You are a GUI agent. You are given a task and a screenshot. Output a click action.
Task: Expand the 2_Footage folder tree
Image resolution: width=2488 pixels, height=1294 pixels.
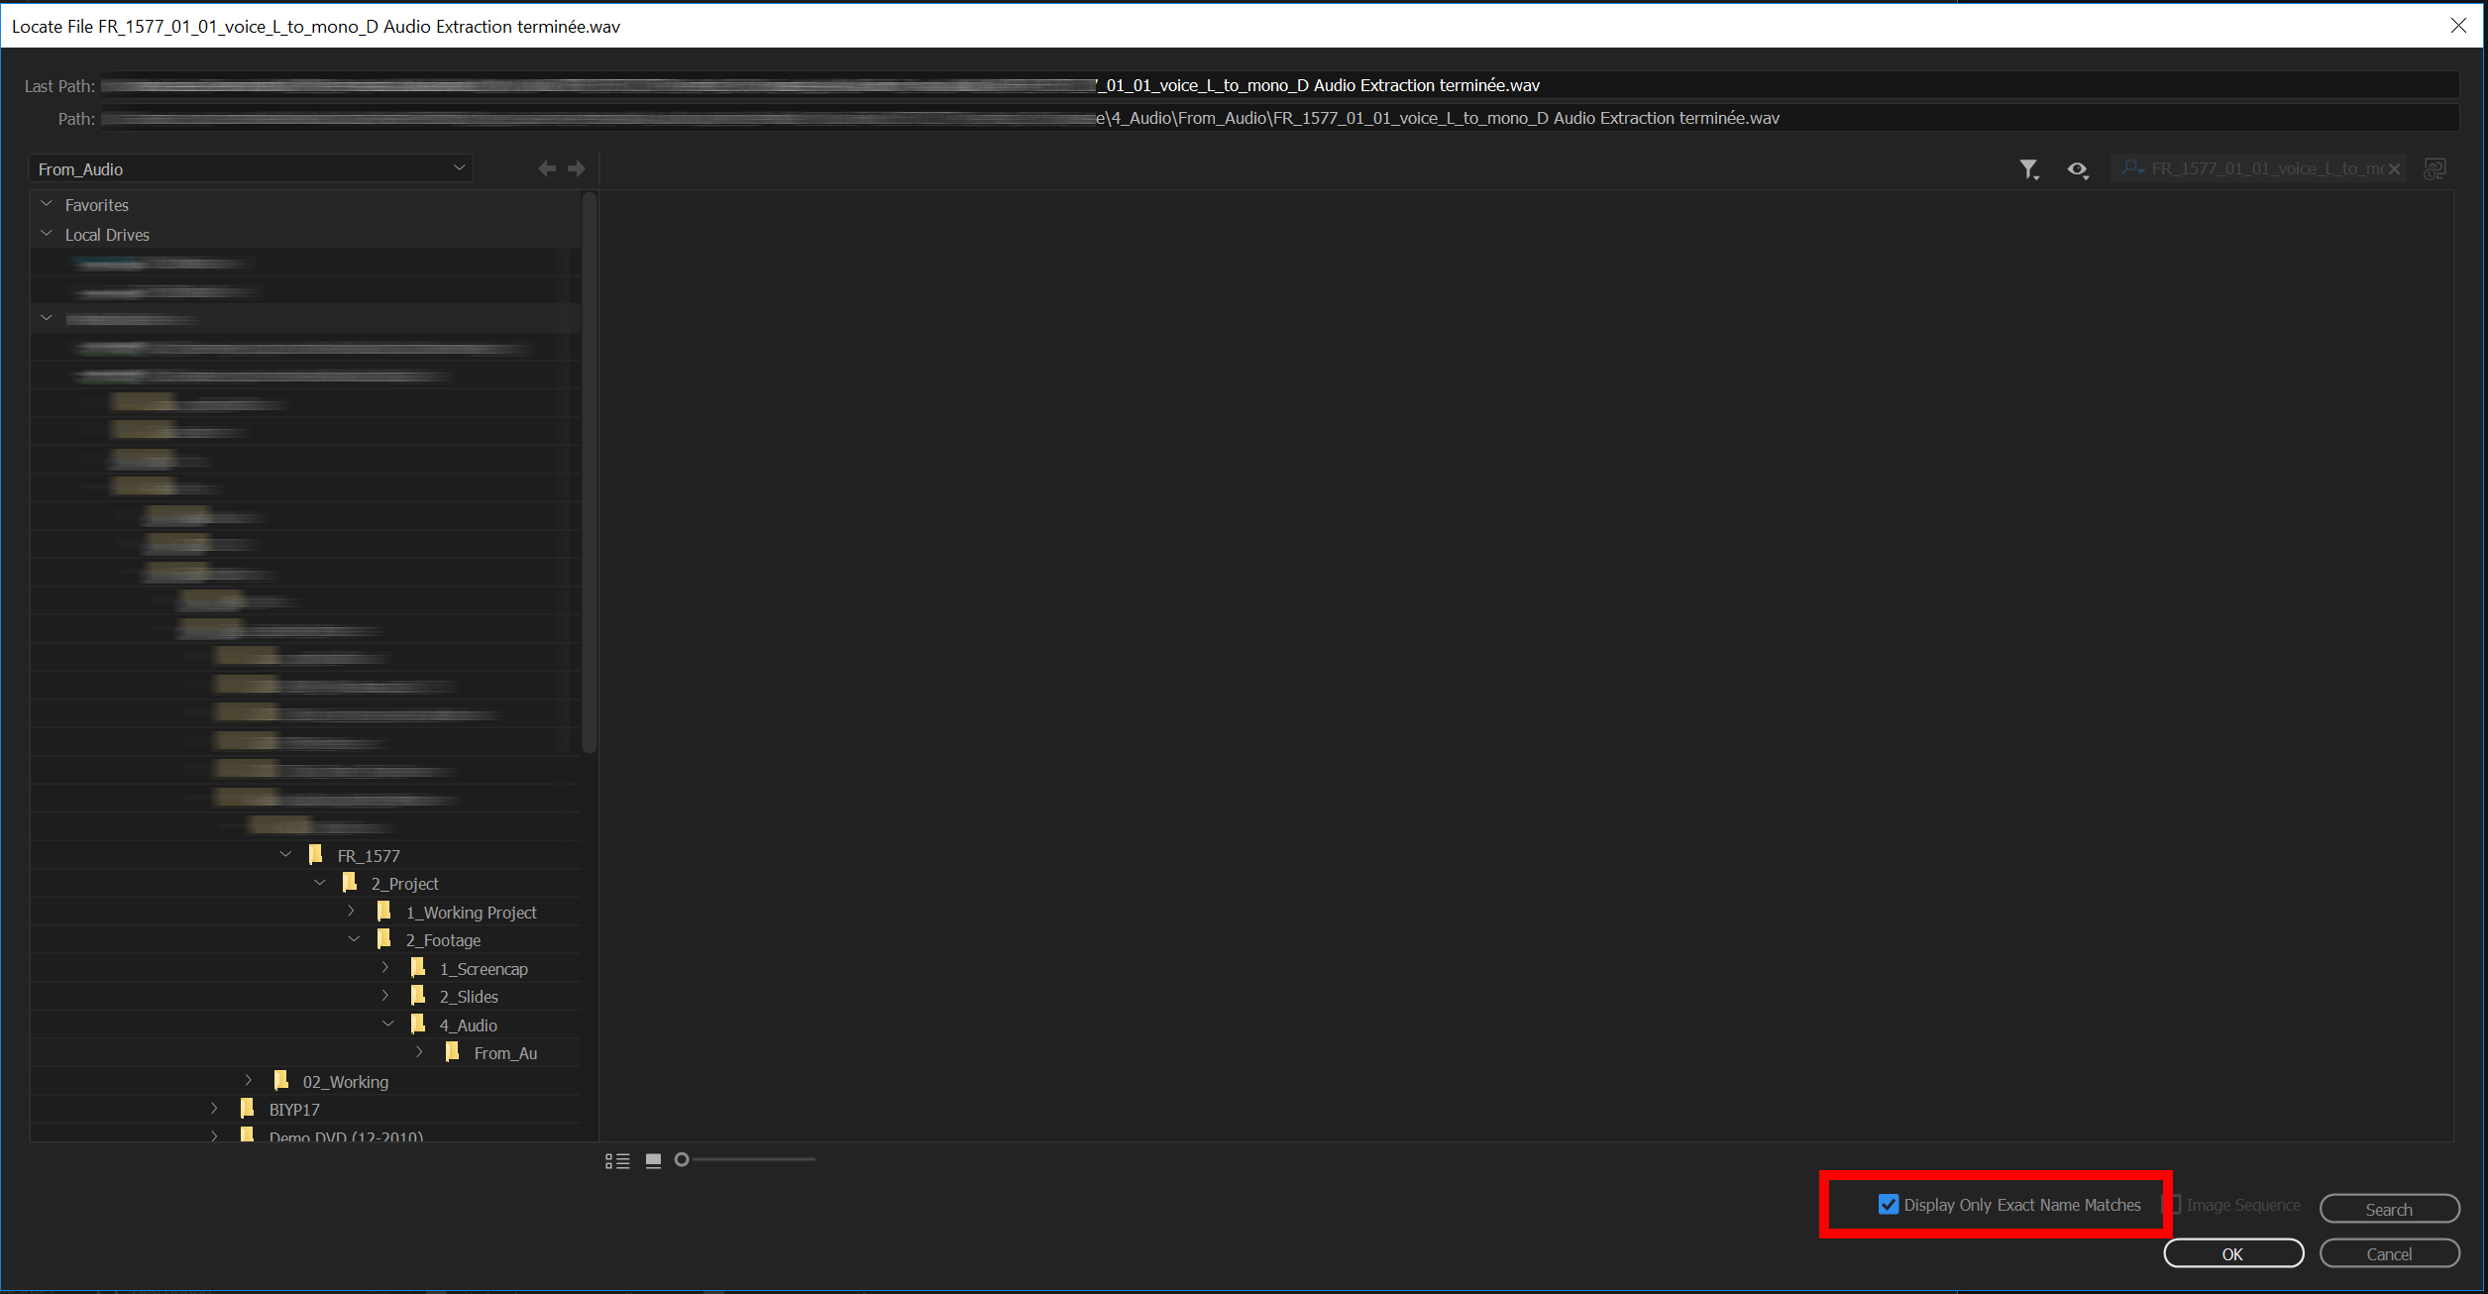coord(356,938)
